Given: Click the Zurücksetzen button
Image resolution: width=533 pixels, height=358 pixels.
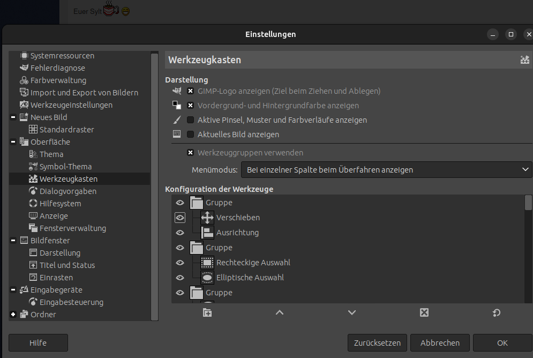Looking at the screenshot, I should click(377, 343).
